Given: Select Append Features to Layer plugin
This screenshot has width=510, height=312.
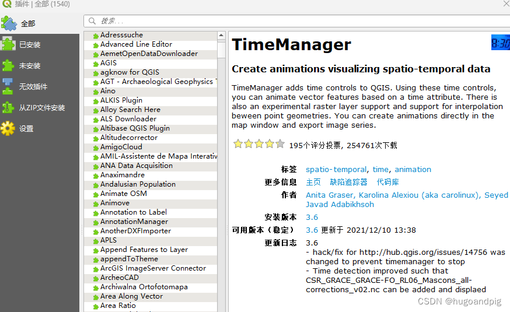Looking at the screenshot, I should click(151, 250).
